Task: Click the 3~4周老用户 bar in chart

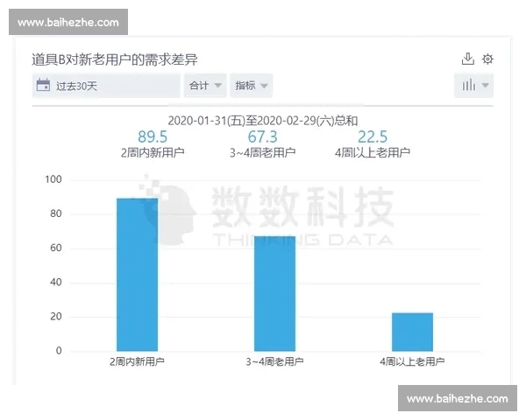Action: pos(274,294)
